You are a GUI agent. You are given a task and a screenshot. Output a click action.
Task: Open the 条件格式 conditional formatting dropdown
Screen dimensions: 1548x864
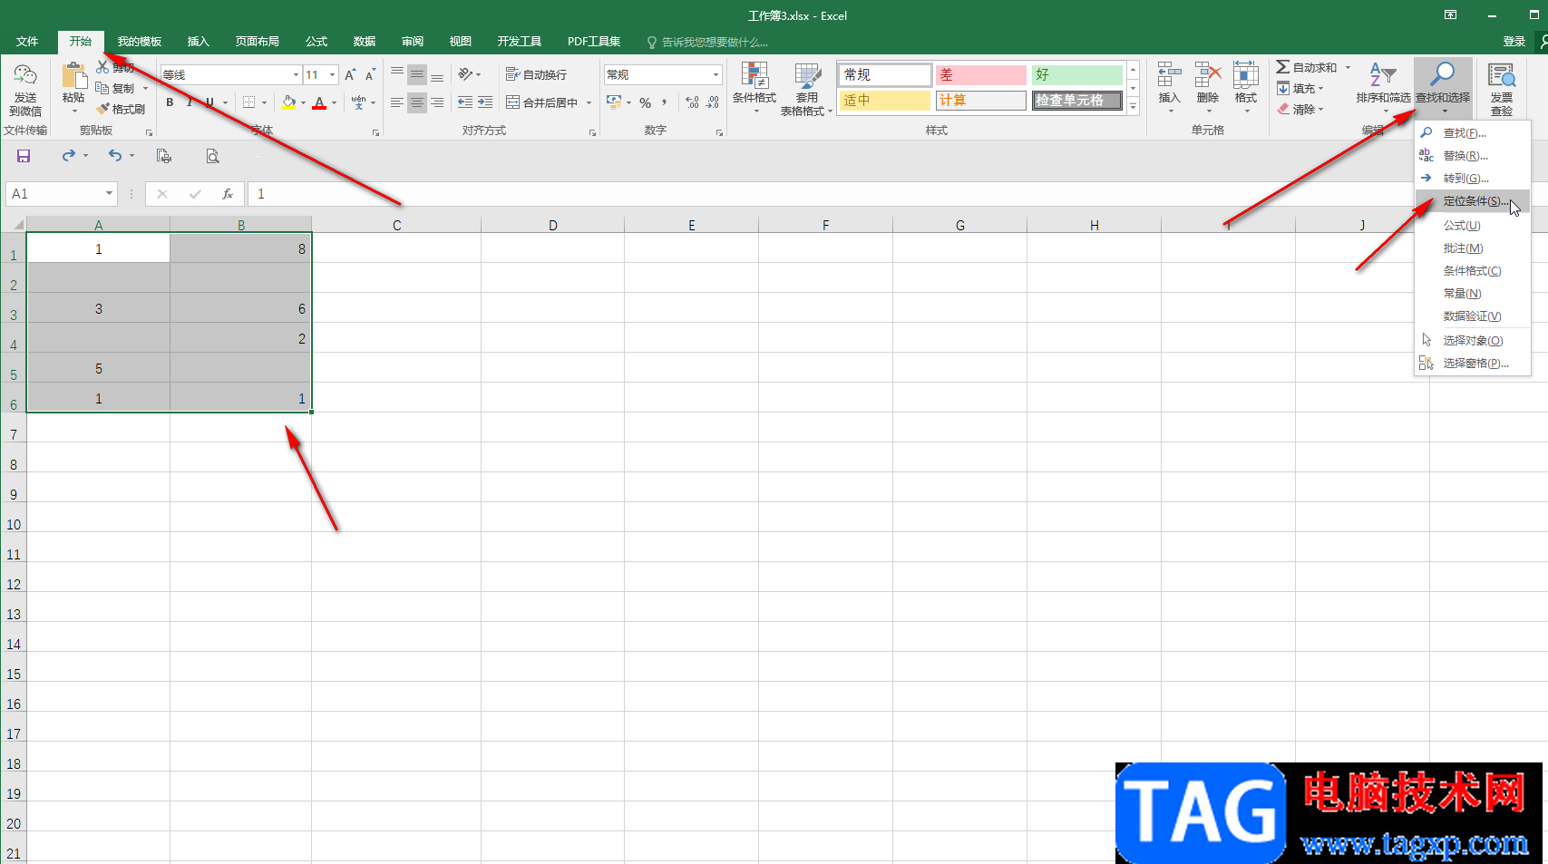click(x=755, y=89)
